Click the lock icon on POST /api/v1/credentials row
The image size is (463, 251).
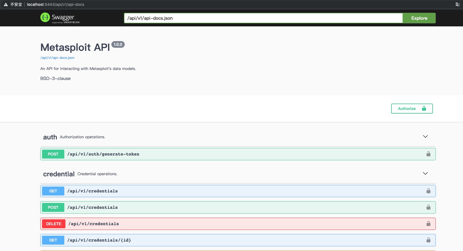428,207
